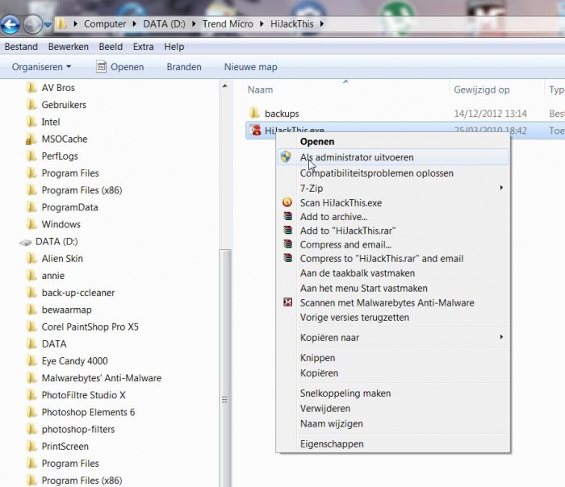
Task: Choose Als administrator uitvoeren
Action: 393,157
